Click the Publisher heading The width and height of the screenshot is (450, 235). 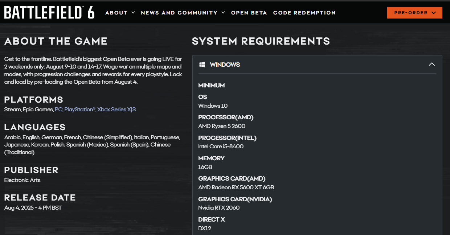click(x=31, y=170)
